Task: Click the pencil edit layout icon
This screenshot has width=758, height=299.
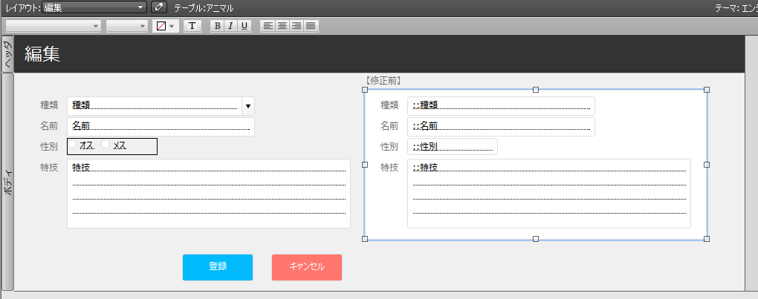Action: coord(158,7)
